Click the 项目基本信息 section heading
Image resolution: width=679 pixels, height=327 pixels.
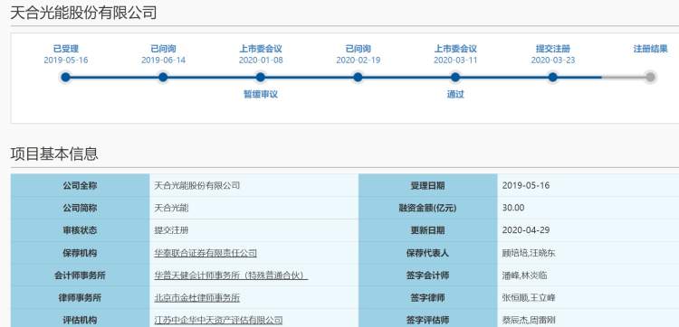(54, 154)
